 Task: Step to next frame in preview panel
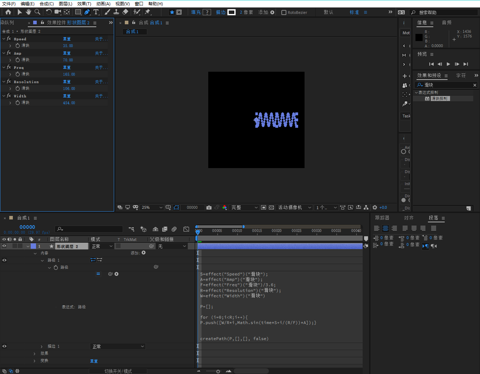pos(457,64)
